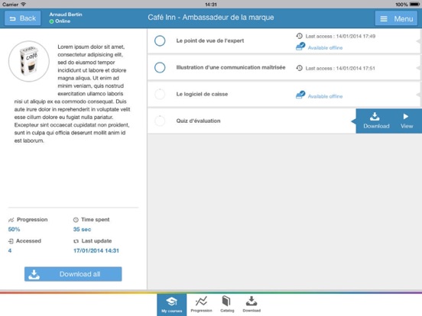Click Available offline icon for Le point de vue
Screen dimensions: 422x316
pyautogui.click(x=300, y=47)
